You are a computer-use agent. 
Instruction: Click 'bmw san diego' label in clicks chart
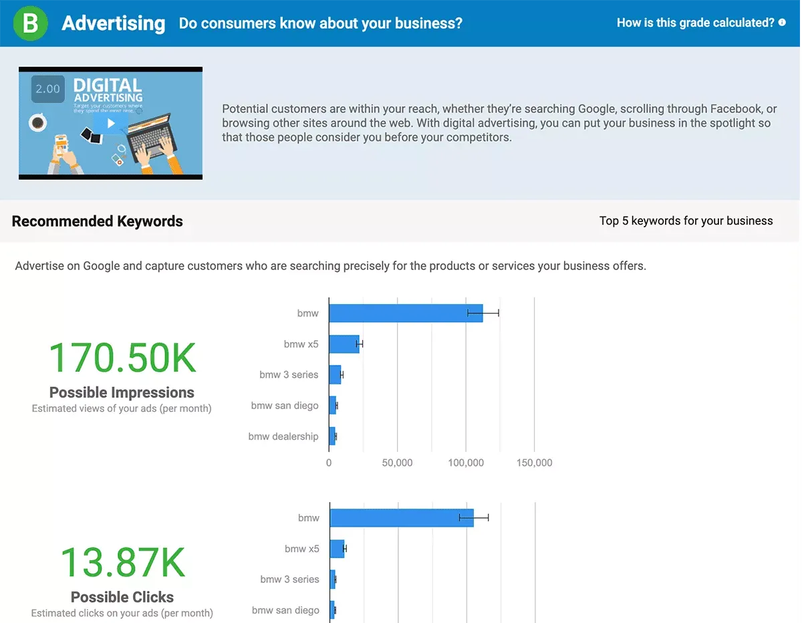point(285,610)
